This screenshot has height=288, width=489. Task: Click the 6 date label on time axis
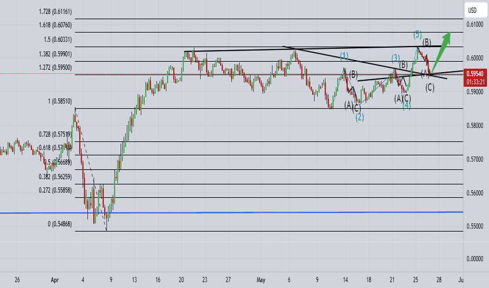click(289, 280)
